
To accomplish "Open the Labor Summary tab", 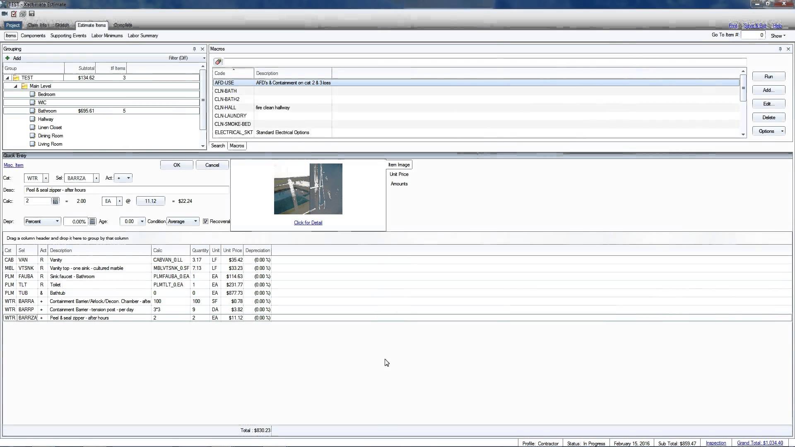I will pyautogui.click(x=143, y=36).
